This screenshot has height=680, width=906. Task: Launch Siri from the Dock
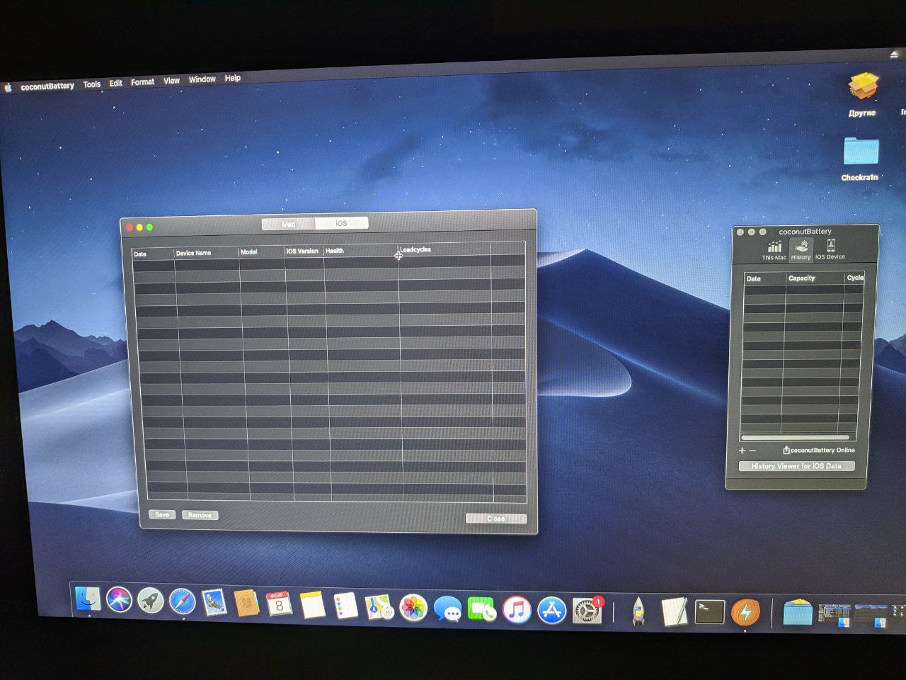tap(119, 600)
